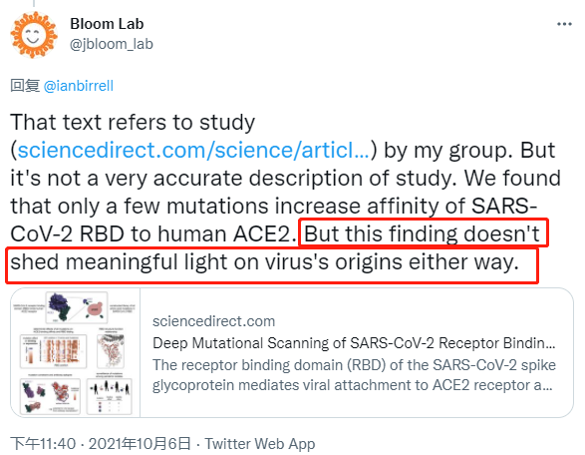Click the purple protein structure graphic in thumbnail

click(x=59, y=307)
